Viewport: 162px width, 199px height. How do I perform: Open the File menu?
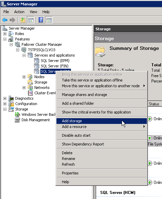pos(6,12)
